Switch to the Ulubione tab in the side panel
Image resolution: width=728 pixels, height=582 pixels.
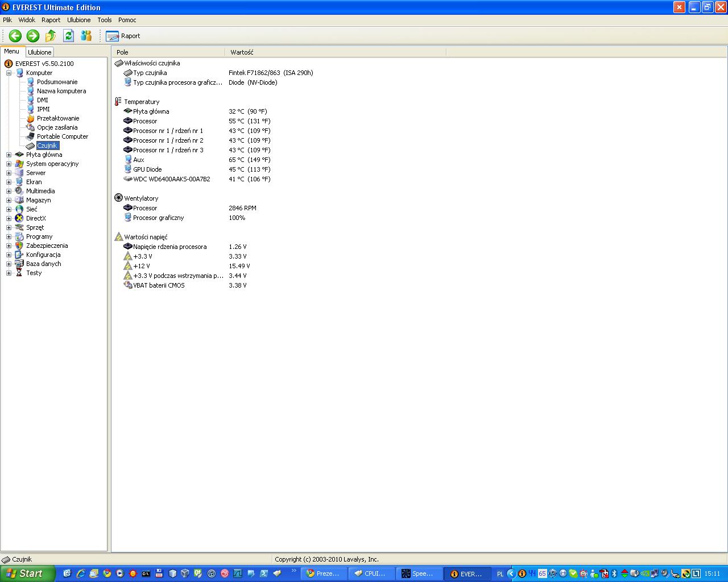click(x=40, y=52)
